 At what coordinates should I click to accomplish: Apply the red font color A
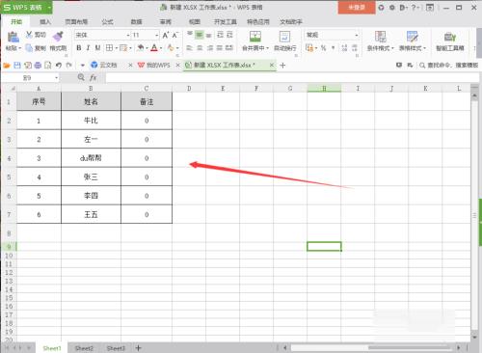(154, 48)
